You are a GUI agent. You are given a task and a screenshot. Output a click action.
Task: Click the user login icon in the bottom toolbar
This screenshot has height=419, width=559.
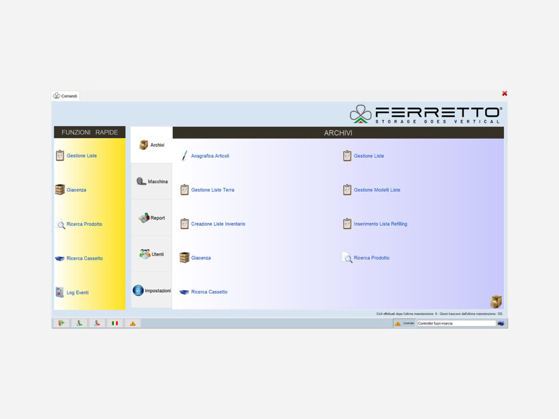[79, 323]
